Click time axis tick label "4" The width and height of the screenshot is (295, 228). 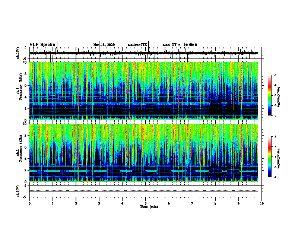click(123, 203)
